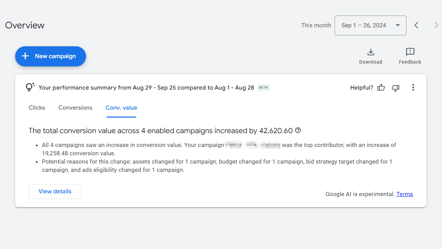Click the thumbs down icon
This screenshot has height=249, width=442.
click(x=395, y=87)
